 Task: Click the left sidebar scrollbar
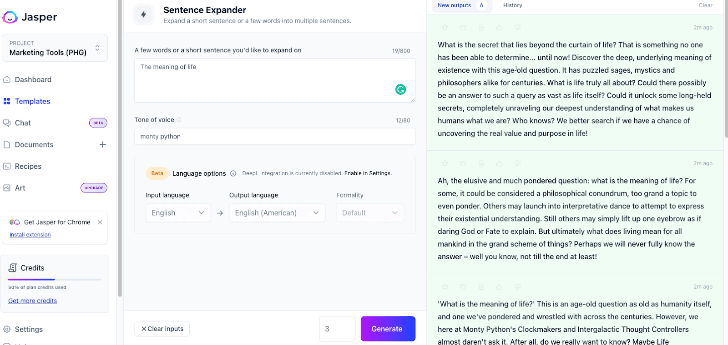120,148
